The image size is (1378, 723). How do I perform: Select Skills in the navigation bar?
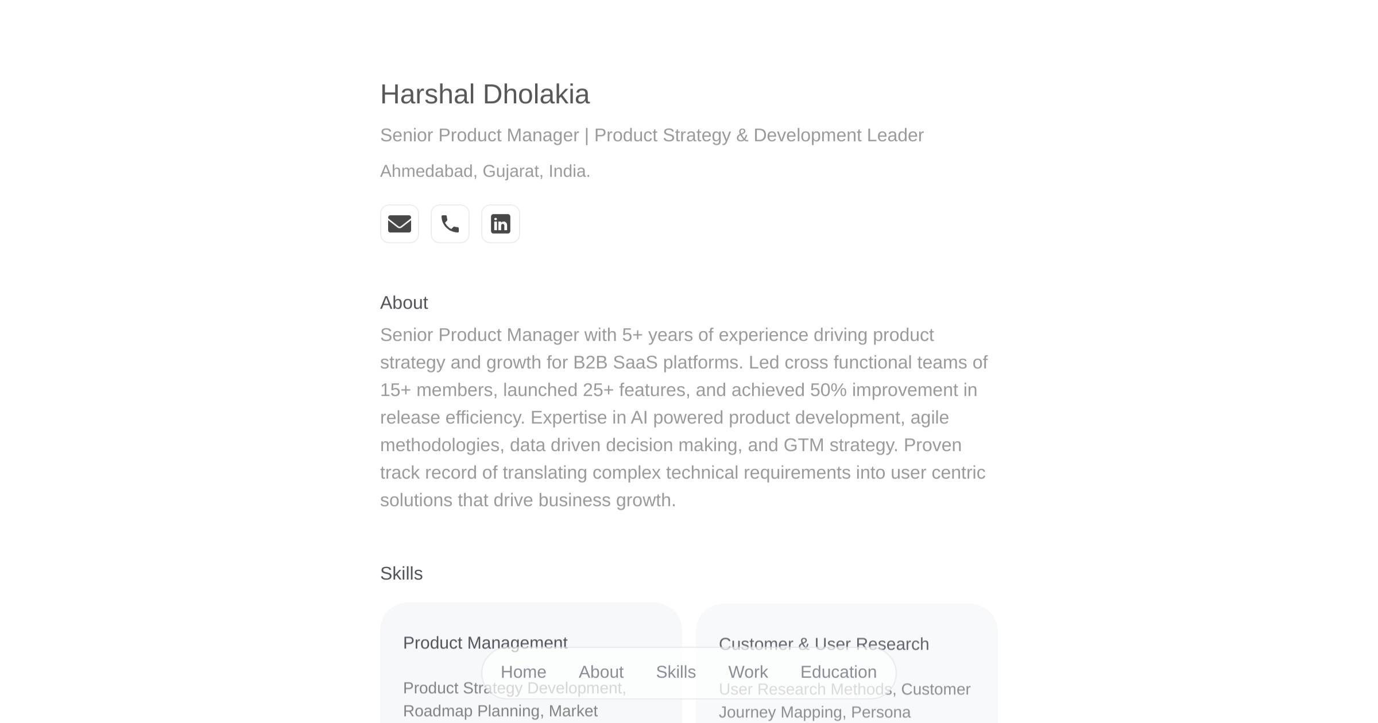point(676,672)
